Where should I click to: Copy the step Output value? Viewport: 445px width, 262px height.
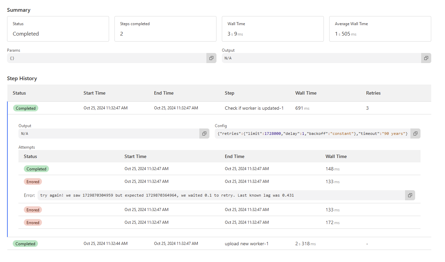(x=204, y=134)
